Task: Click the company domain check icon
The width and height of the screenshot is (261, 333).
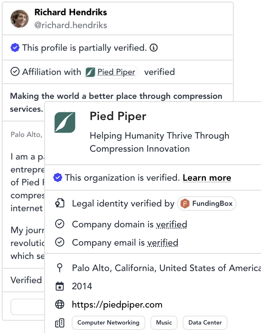Action: click(59, 224)
